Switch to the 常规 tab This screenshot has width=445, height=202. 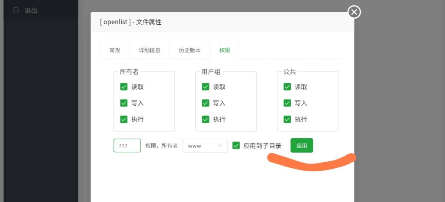tap(115, 50)
